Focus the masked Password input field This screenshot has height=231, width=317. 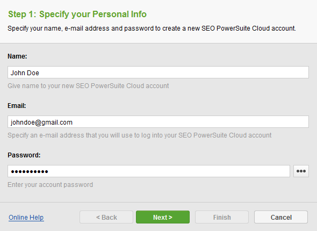(149, 171)
